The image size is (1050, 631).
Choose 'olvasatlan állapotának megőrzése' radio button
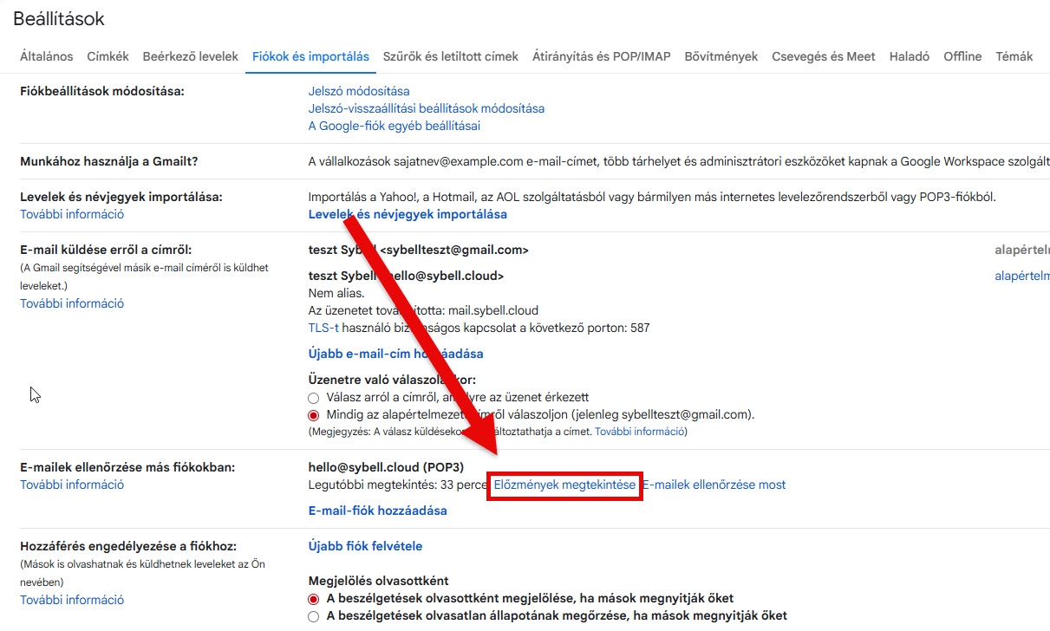(314, 616)
